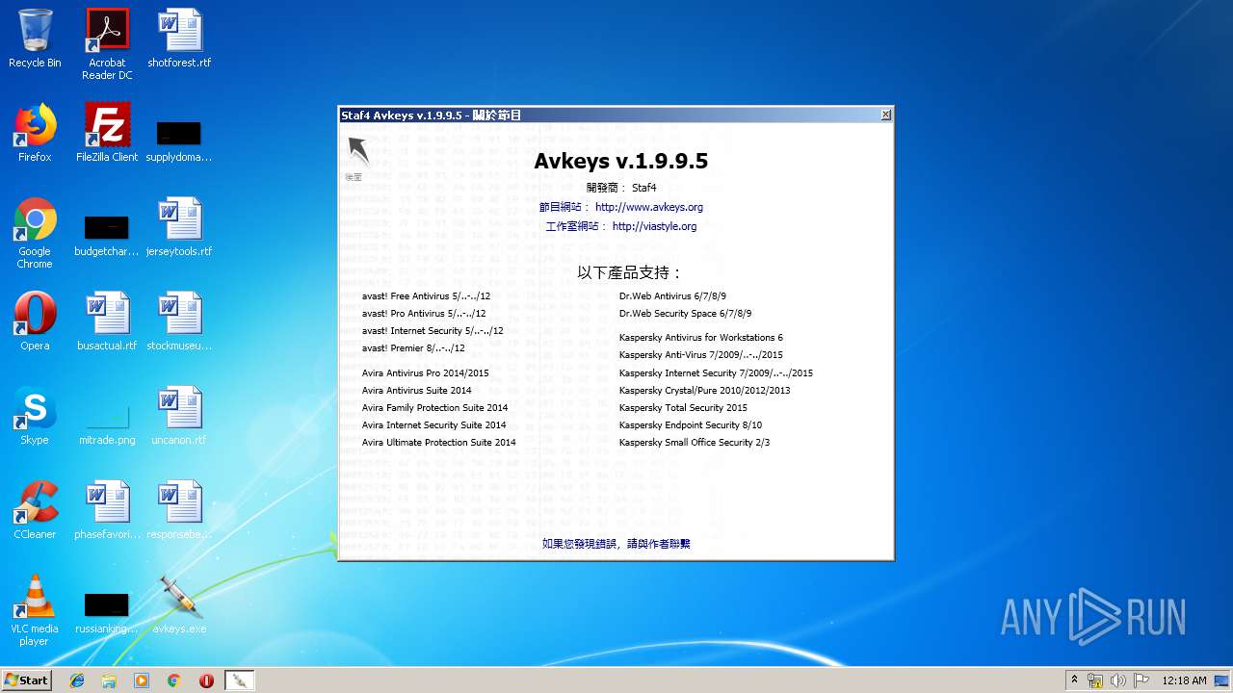Select the supplydoma... desktop file
1233x693 pixels.
[x=179, y=140]
